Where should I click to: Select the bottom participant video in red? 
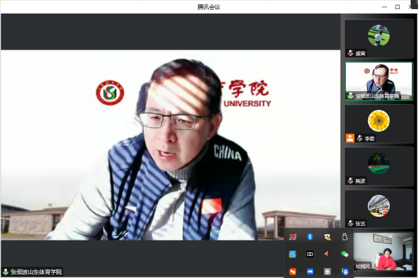point(383,251)
